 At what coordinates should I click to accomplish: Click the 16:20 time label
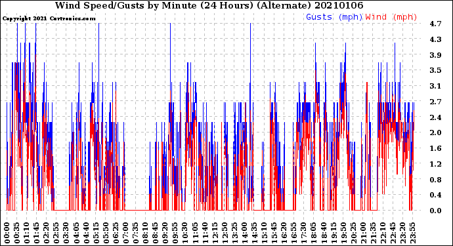point(284,233)
